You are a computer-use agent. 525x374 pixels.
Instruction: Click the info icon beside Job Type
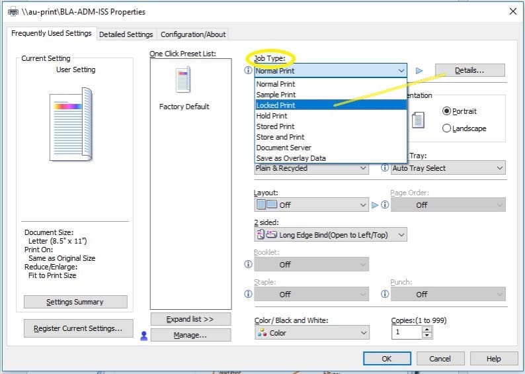point(248,70)
